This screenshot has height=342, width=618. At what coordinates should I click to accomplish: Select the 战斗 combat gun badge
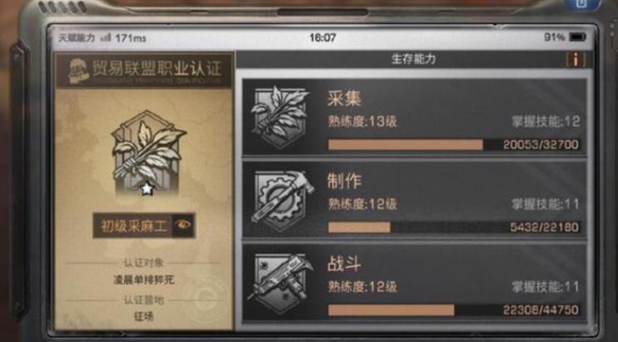tap(282, 283)
